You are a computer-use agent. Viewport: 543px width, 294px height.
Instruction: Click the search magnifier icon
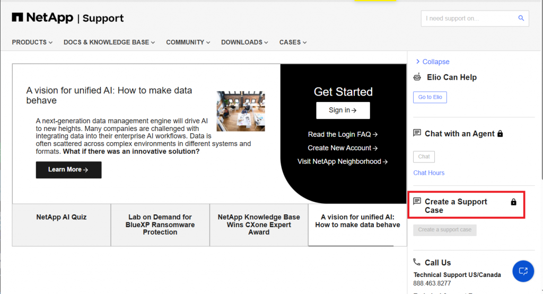[521, 18]
